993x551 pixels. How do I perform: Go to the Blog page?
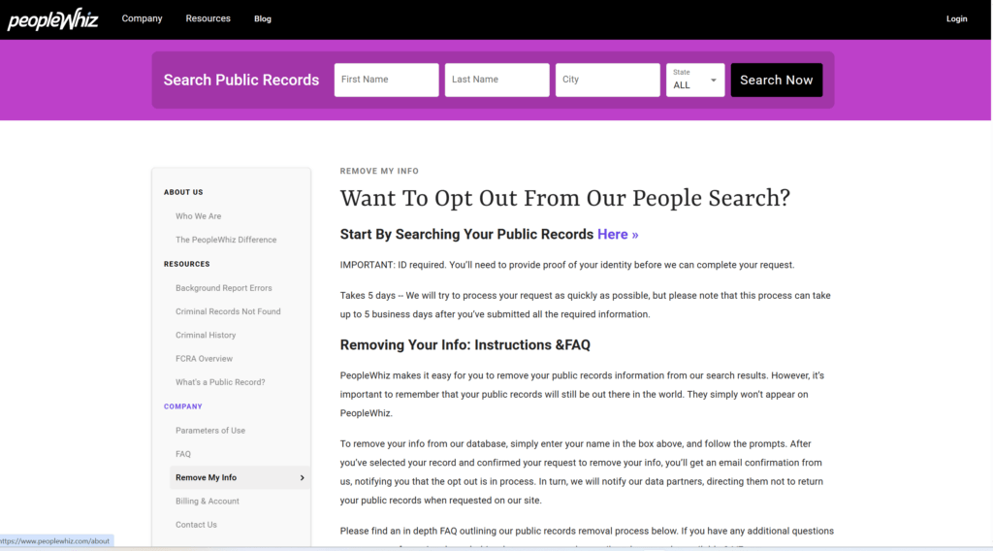click(x=263, y=19)
